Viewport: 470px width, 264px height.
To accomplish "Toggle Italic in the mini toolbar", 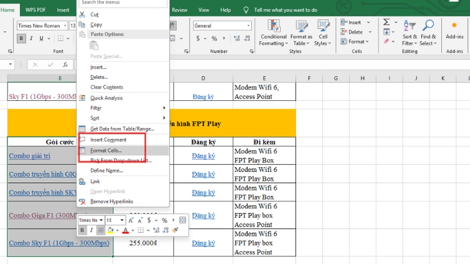I will coord(92,230).
